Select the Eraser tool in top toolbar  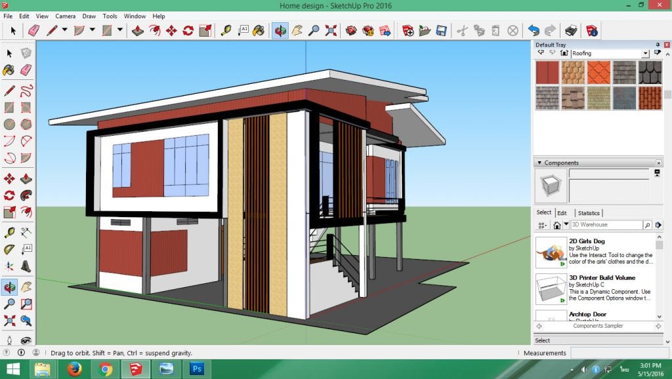34,30
